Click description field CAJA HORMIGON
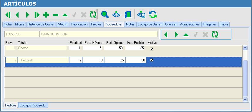Screen dimensions: 252x112 point(99,34)
